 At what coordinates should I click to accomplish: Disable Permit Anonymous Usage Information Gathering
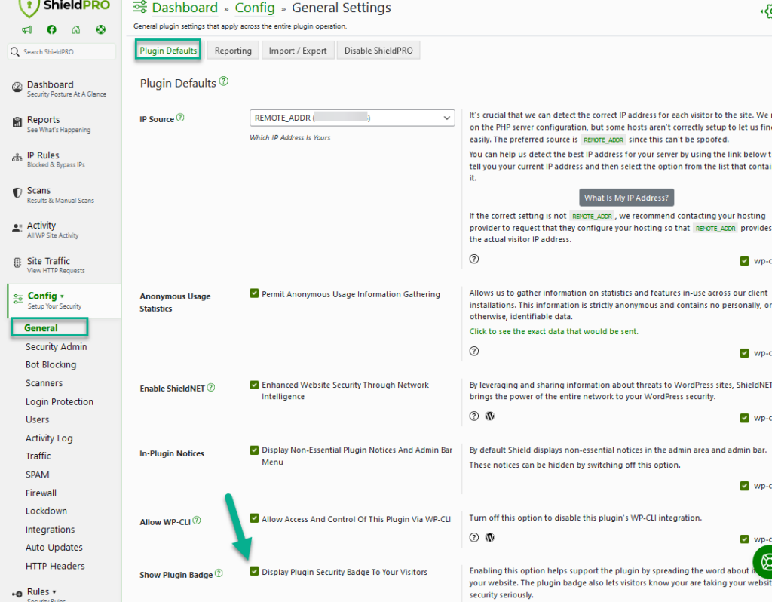click(254, 293)
